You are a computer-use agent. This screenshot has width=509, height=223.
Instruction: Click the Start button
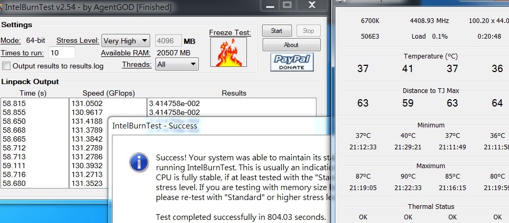[277, 31]
